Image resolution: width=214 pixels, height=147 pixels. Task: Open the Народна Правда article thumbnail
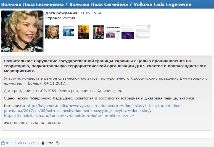pos(113,32)
